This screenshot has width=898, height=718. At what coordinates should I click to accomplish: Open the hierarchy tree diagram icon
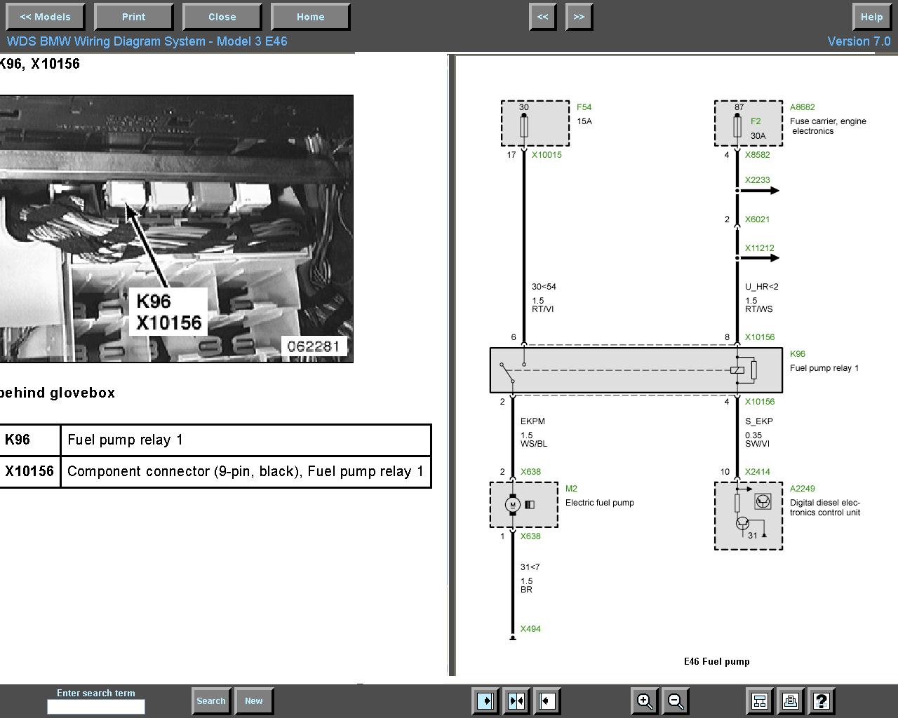click(759, 700)
